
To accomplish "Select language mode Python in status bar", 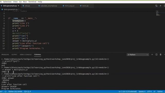I will point(160,91).
